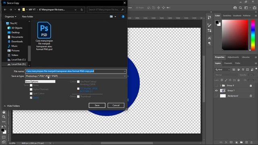Image resolution: width=258 pixels, height=145 pixels.
Task: Switch to the Paths tab
Action: [237, 63]
